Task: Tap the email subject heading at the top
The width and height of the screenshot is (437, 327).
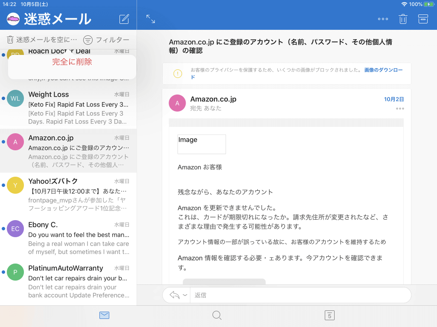Action: (x=280, y=46)
